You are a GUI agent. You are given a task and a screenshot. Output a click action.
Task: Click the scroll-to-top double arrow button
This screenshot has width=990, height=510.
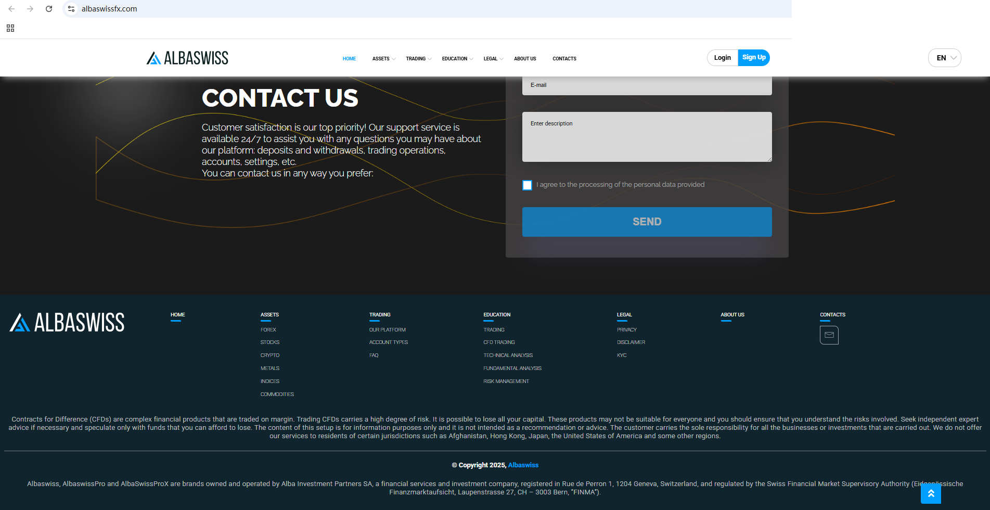(931, 493)
